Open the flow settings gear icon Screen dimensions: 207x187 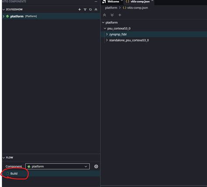pos(96,166)
